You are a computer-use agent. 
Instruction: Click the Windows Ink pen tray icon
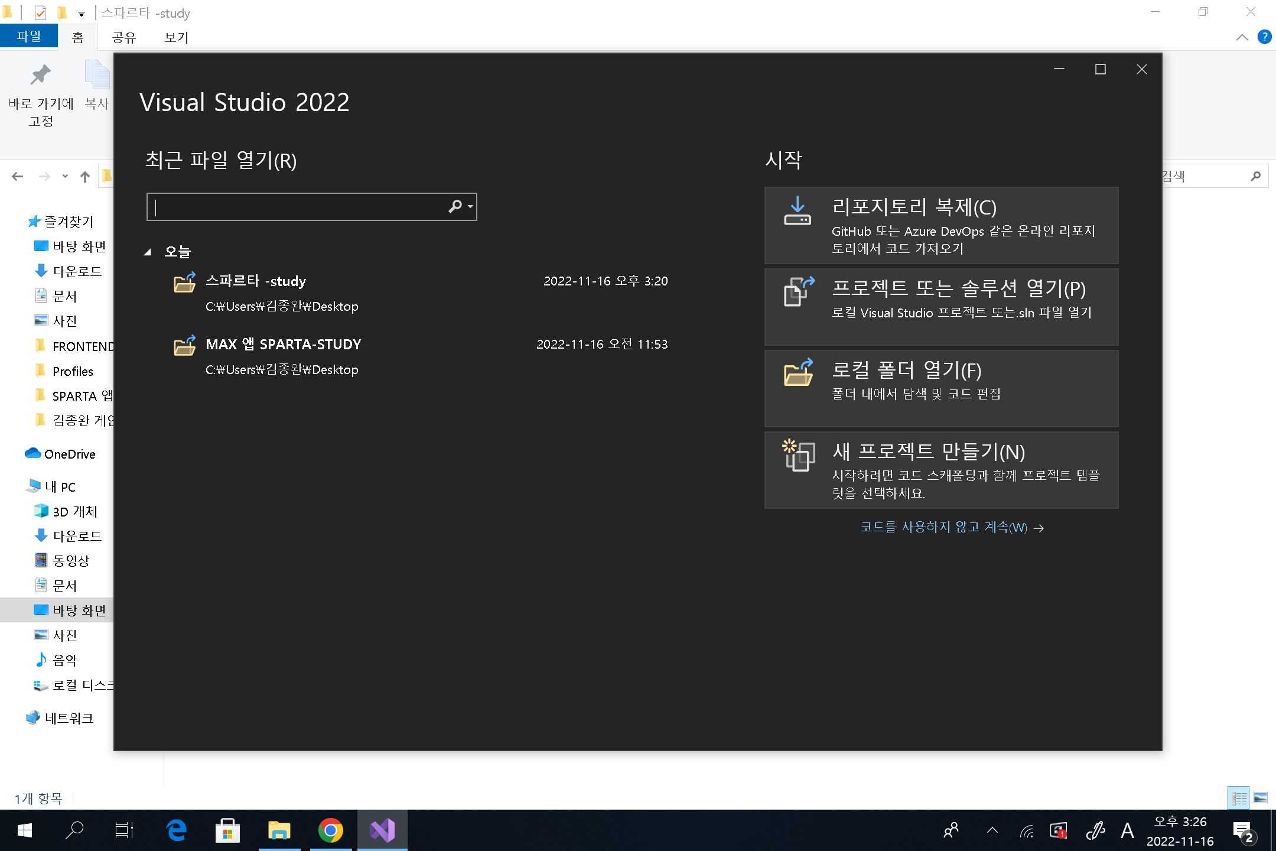1095,830
